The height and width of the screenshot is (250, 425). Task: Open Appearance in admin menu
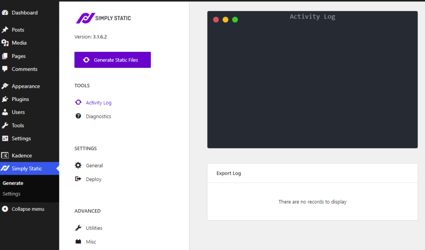point(26,86)
